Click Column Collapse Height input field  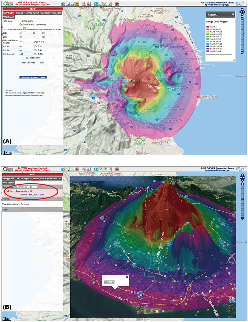pyautogui.click(x=26, y=42)
